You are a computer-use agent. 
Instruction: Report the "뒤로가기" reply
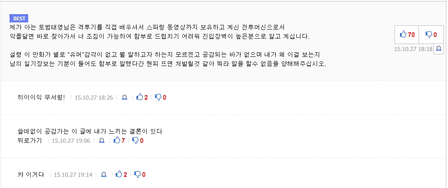point(101,140)
